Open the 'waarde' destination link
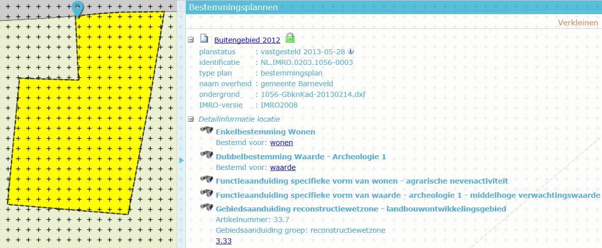 [283, 167]
